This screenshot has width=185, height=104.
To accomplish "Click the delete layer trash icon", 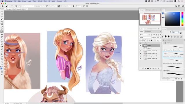I will coord(158,68).
